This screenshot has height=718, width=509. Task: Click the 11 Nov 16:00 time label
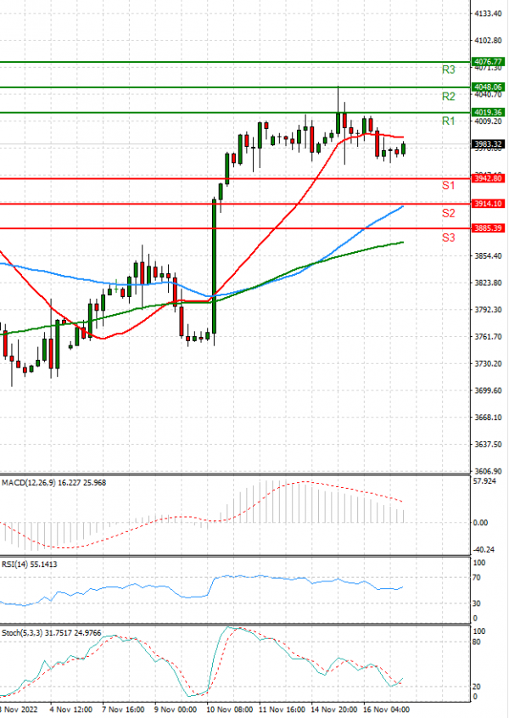tap(282, 710)
